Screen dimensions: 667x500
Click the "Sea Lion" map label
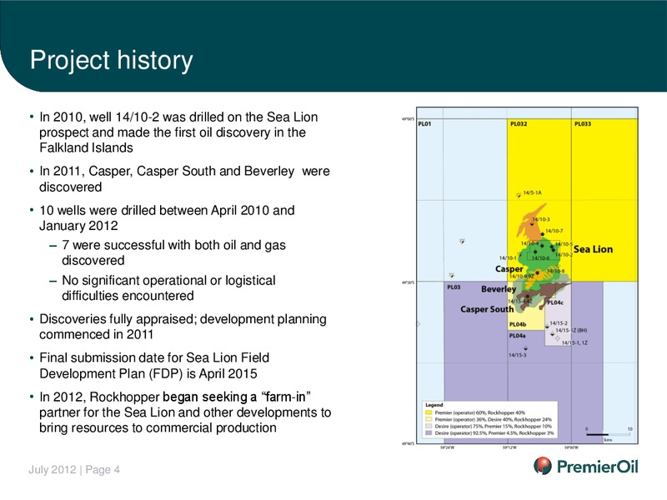tap(594, 249)
